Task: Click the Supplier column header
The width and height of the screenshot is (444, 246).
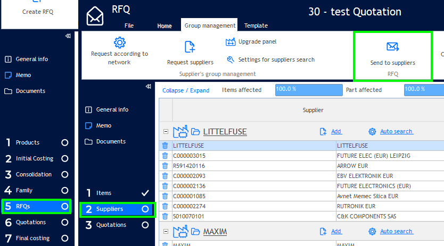Action: click(x=313, y=111)
